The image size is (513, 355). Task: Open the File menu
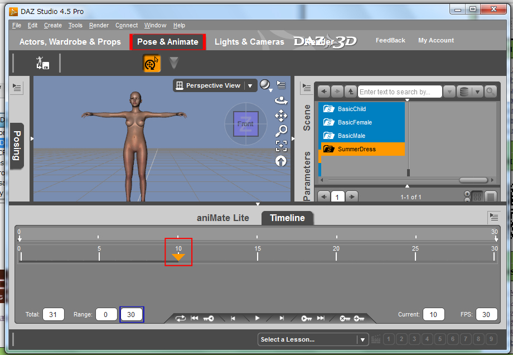(17, 25)
